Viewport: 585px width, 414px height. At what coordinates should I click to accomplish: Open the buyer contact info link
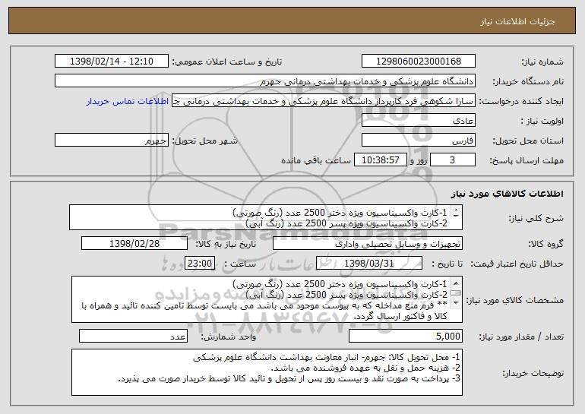pos(128,101)
